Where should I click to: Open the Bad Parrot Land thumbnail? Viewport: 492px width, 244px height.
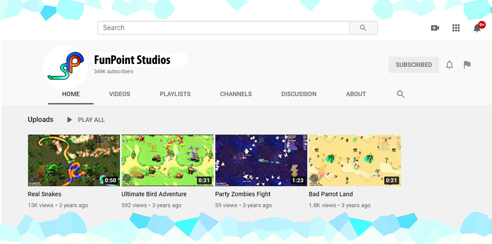pyautogui.click(x=355, y=160)
